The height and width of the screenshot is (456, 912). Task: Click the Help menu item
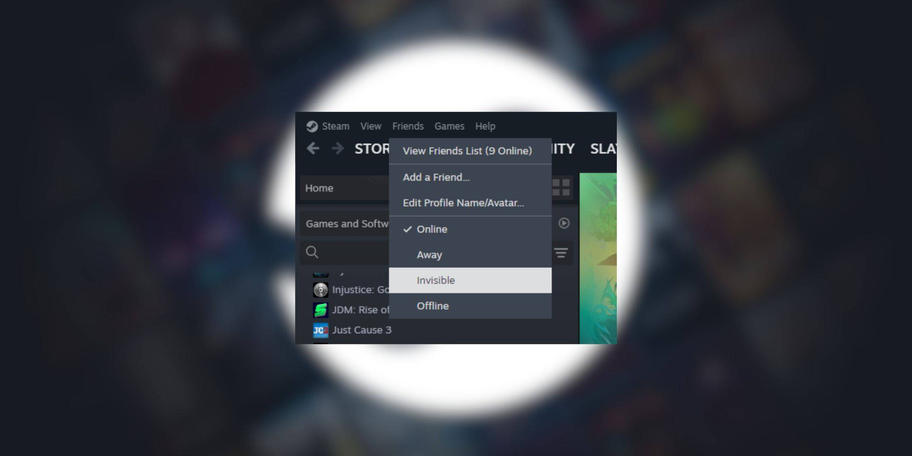[485, 126]
